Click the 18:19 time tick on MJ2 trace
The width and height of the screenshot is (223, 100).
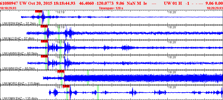(61, 27)
